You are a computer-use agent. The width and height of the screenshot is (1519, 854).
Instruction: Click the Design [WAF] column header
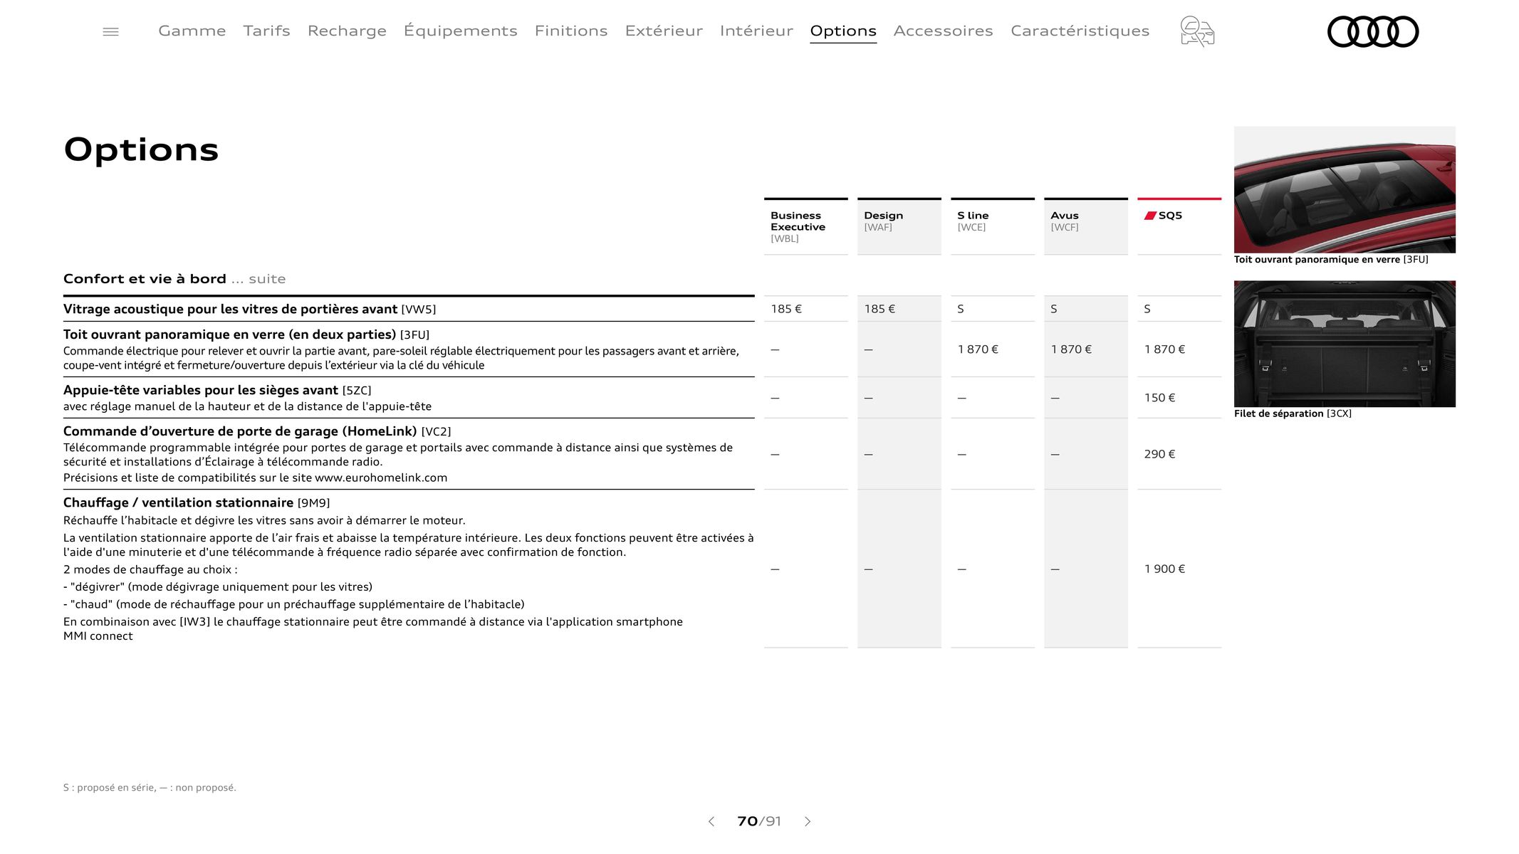point(899,226)
